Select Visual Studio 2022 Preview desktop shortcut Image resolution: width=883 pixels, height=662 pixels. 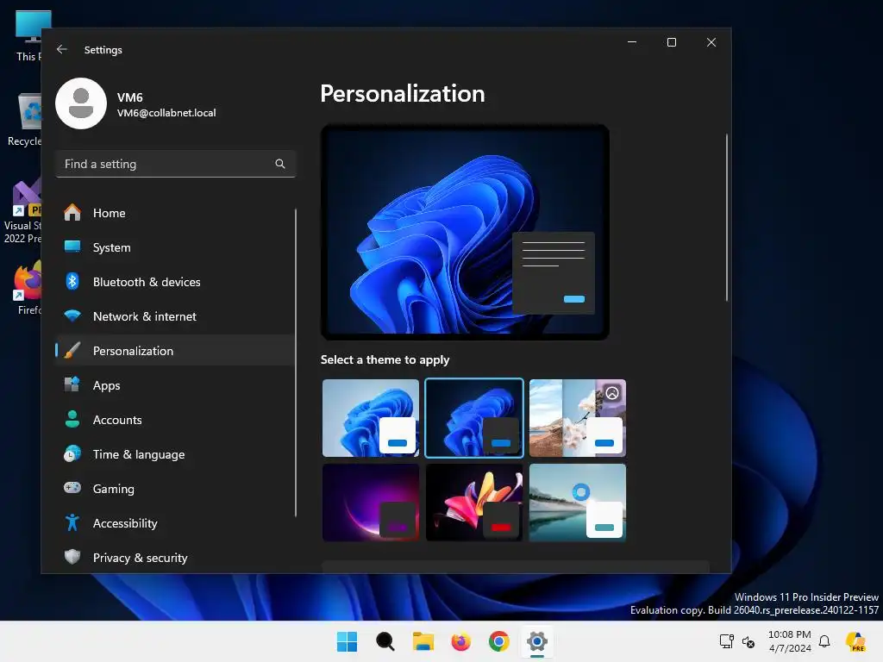pyautogui.click(x=22, y=212)
